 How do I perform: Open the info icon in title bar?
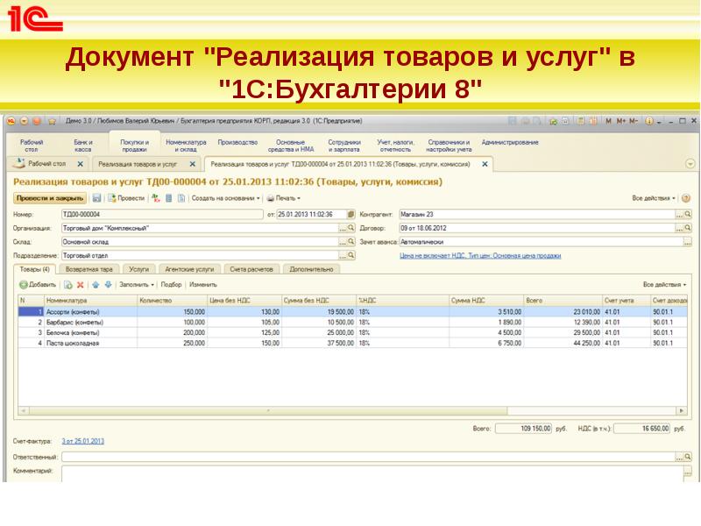point(648,121)
